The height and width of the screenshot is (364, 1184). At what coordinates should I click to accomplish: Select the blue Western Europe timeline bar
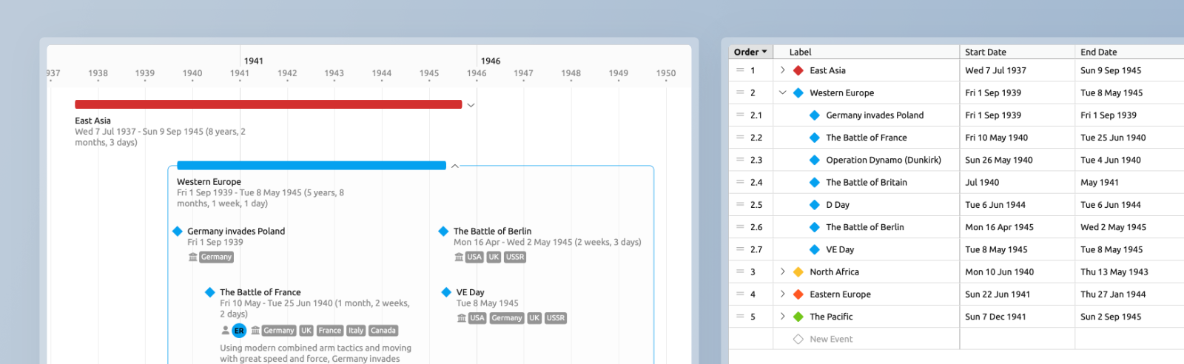click(312, 166)
